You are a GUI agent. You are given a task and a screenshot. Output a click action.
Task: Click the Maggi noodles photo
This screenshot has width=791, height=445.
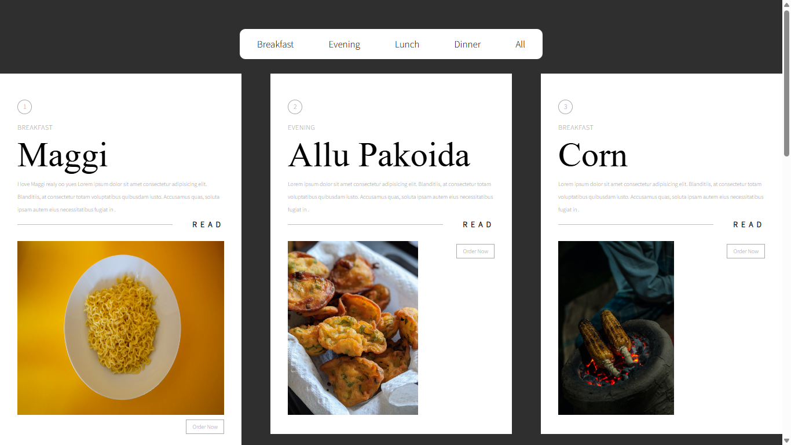[x=120, y=328]
